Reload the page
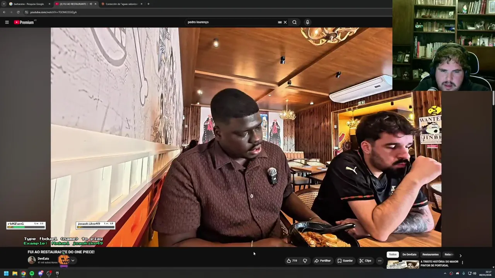This screenshot has height=278, width=495. 18,12
